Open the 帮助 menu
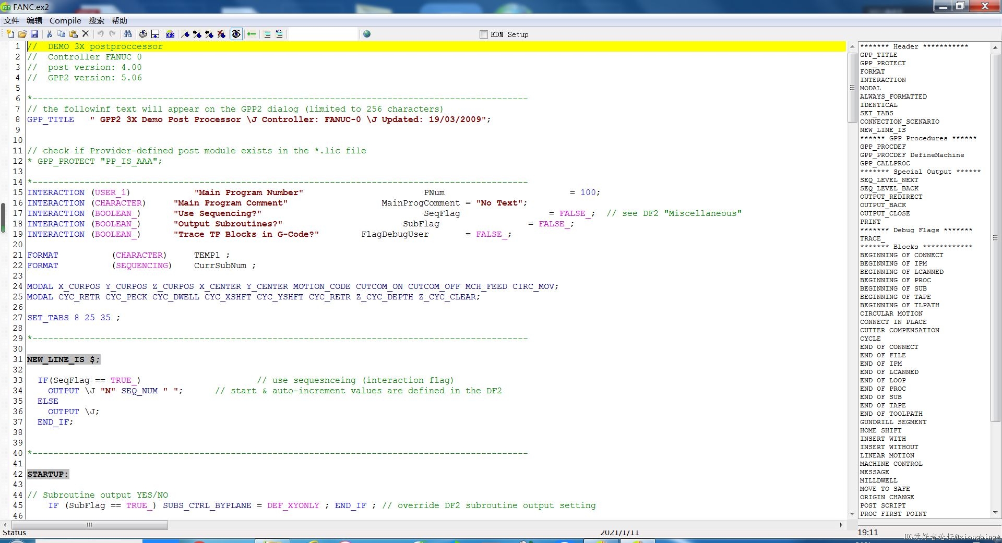Viewport: 1002px width, 543px height. coord(120,20)
